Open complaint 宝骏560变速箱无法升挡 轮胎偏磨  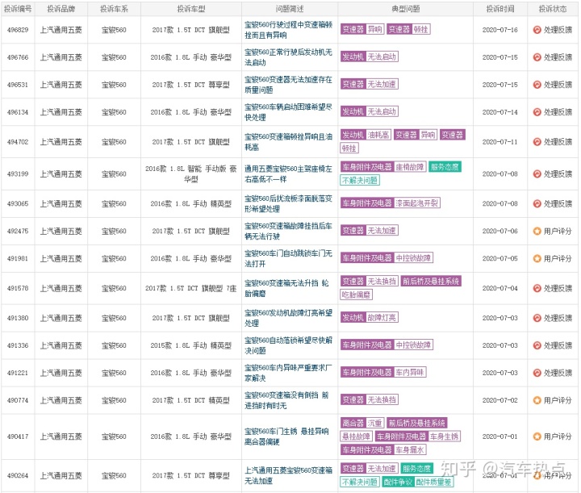[286, 288]
